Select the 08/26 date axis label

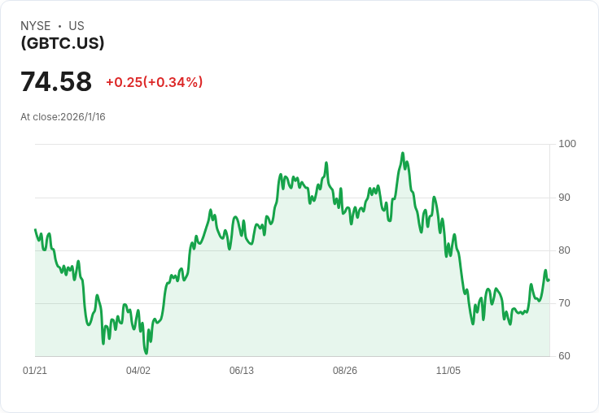(x=345, y=370)
